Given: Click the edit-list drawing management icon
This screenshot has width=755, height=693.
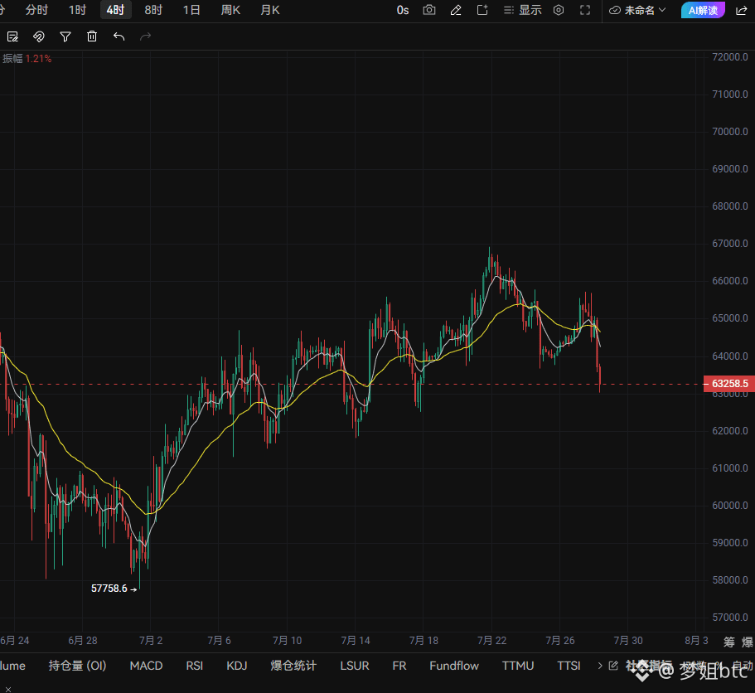Looking at the screenshot, I should [x=12, y=36].
